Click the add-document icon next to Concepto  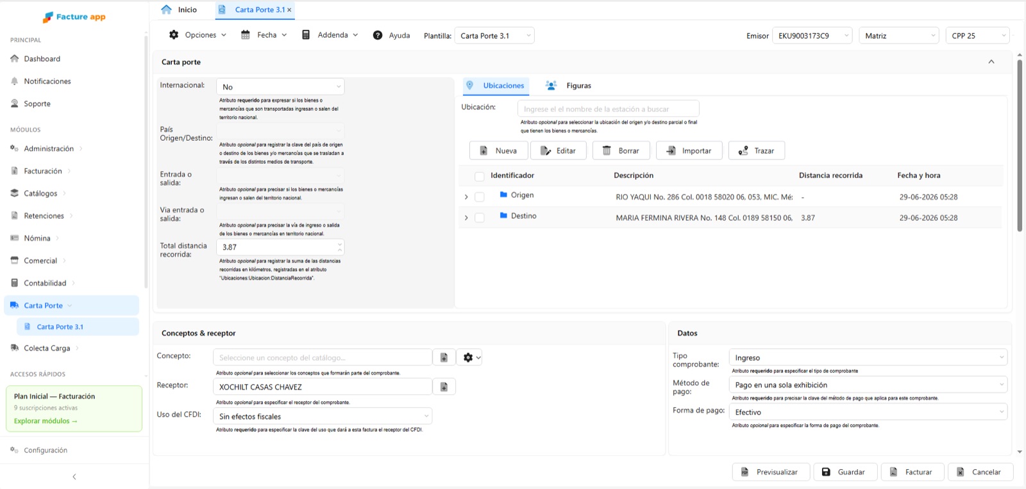(444, 358)
